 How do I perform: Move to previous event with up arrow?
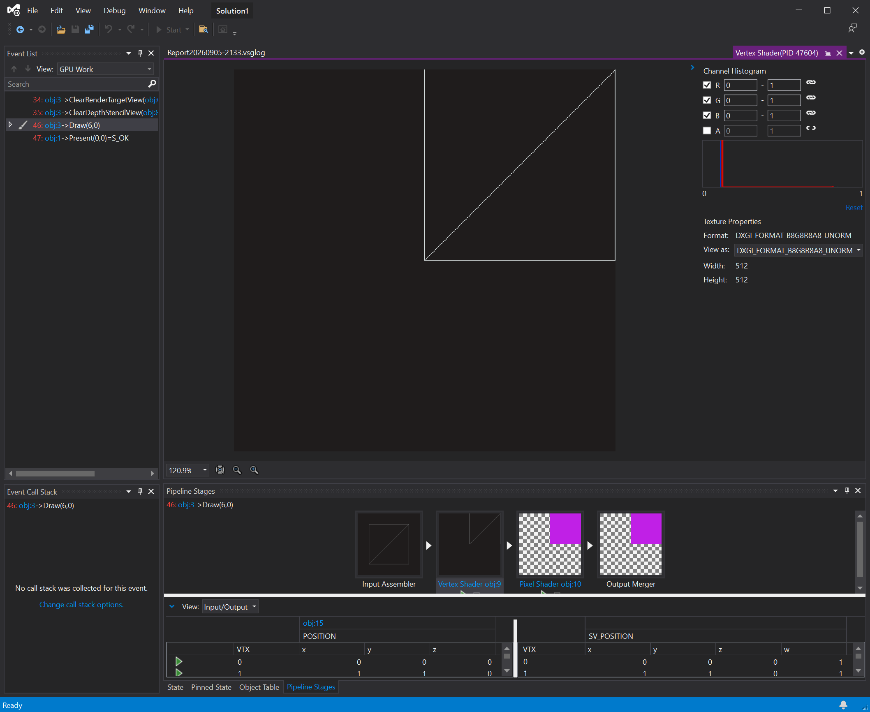pos(14,69)
